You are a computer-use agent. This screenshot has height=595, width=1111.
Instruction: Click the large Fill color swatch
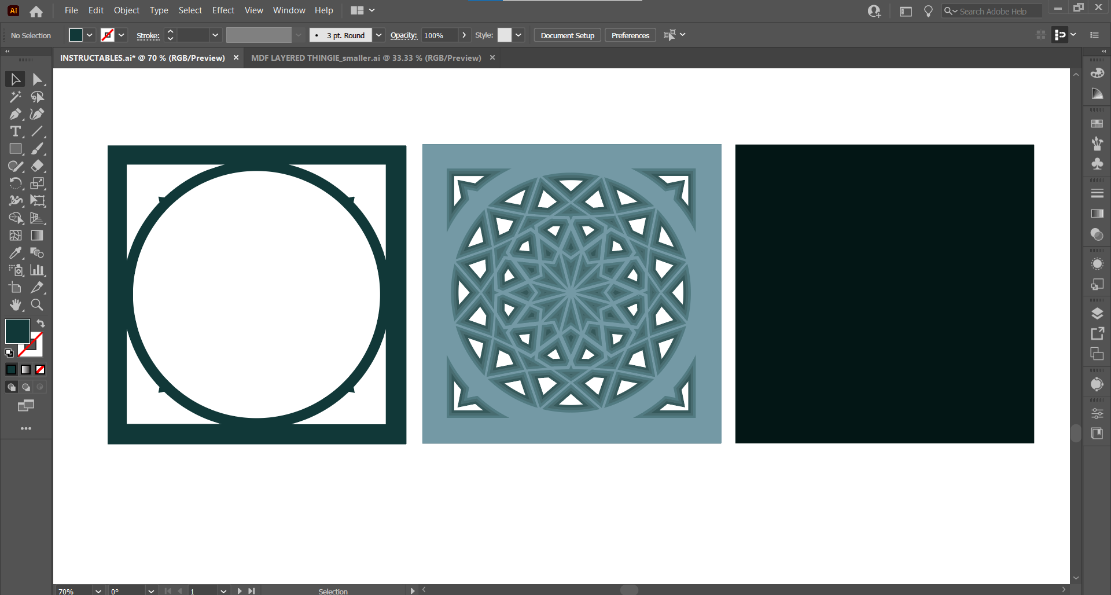17,332
